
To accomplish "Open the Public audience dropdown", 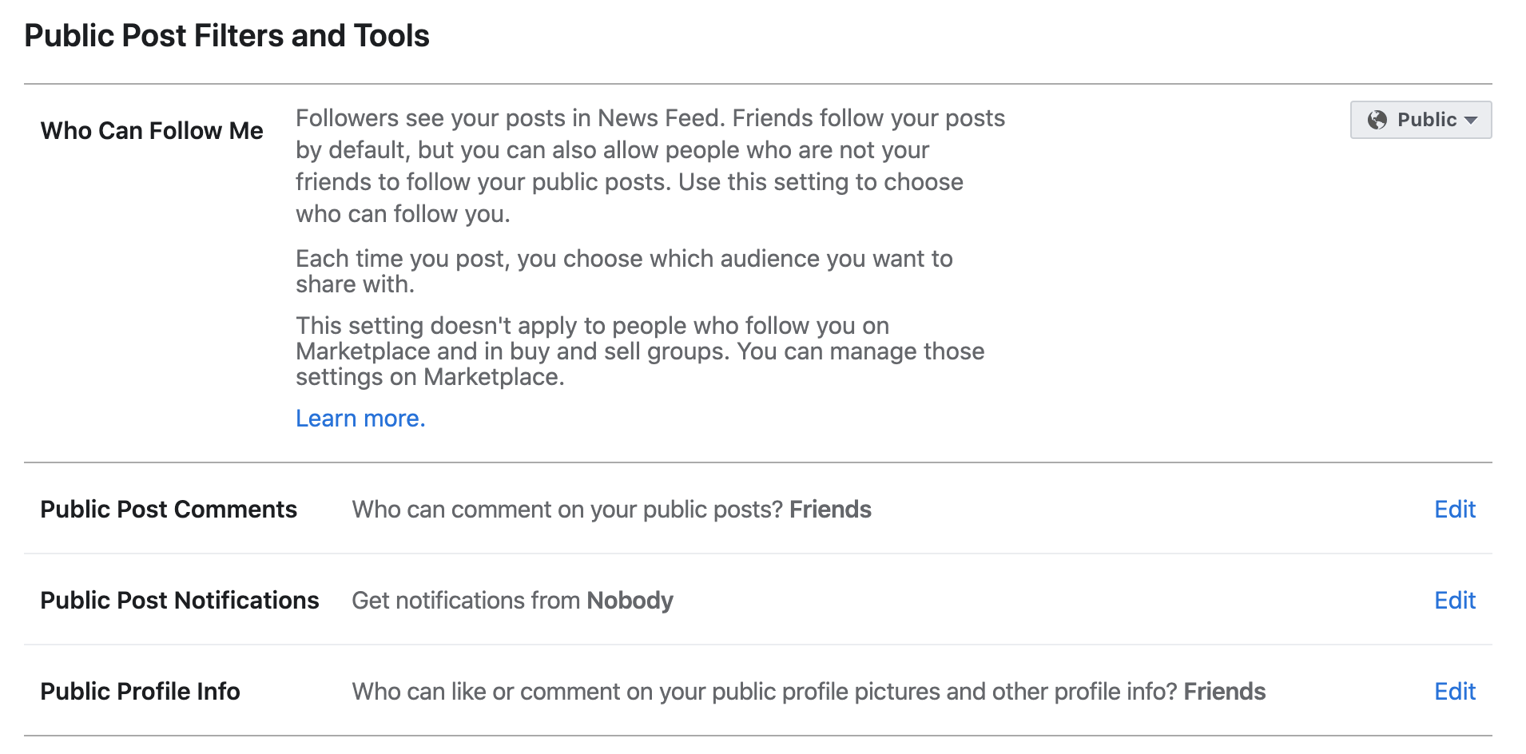I will pyautogui.click(x=1421, y=120).
